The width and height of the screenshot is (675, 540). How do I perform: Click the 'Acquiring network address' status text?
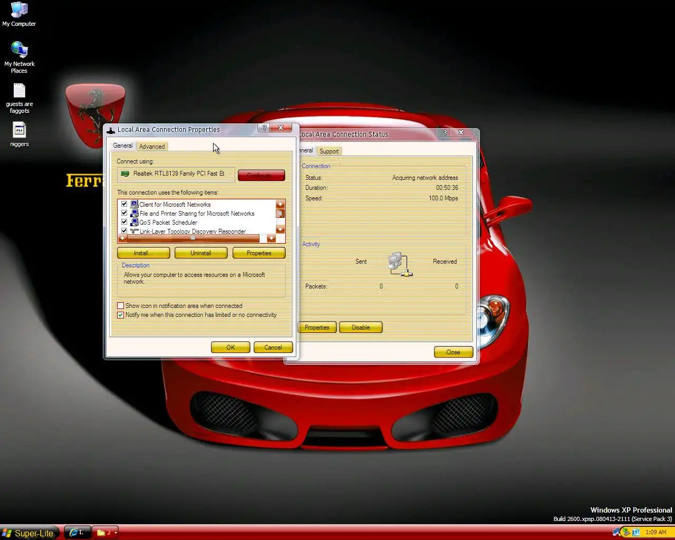[x=425, y=178]
